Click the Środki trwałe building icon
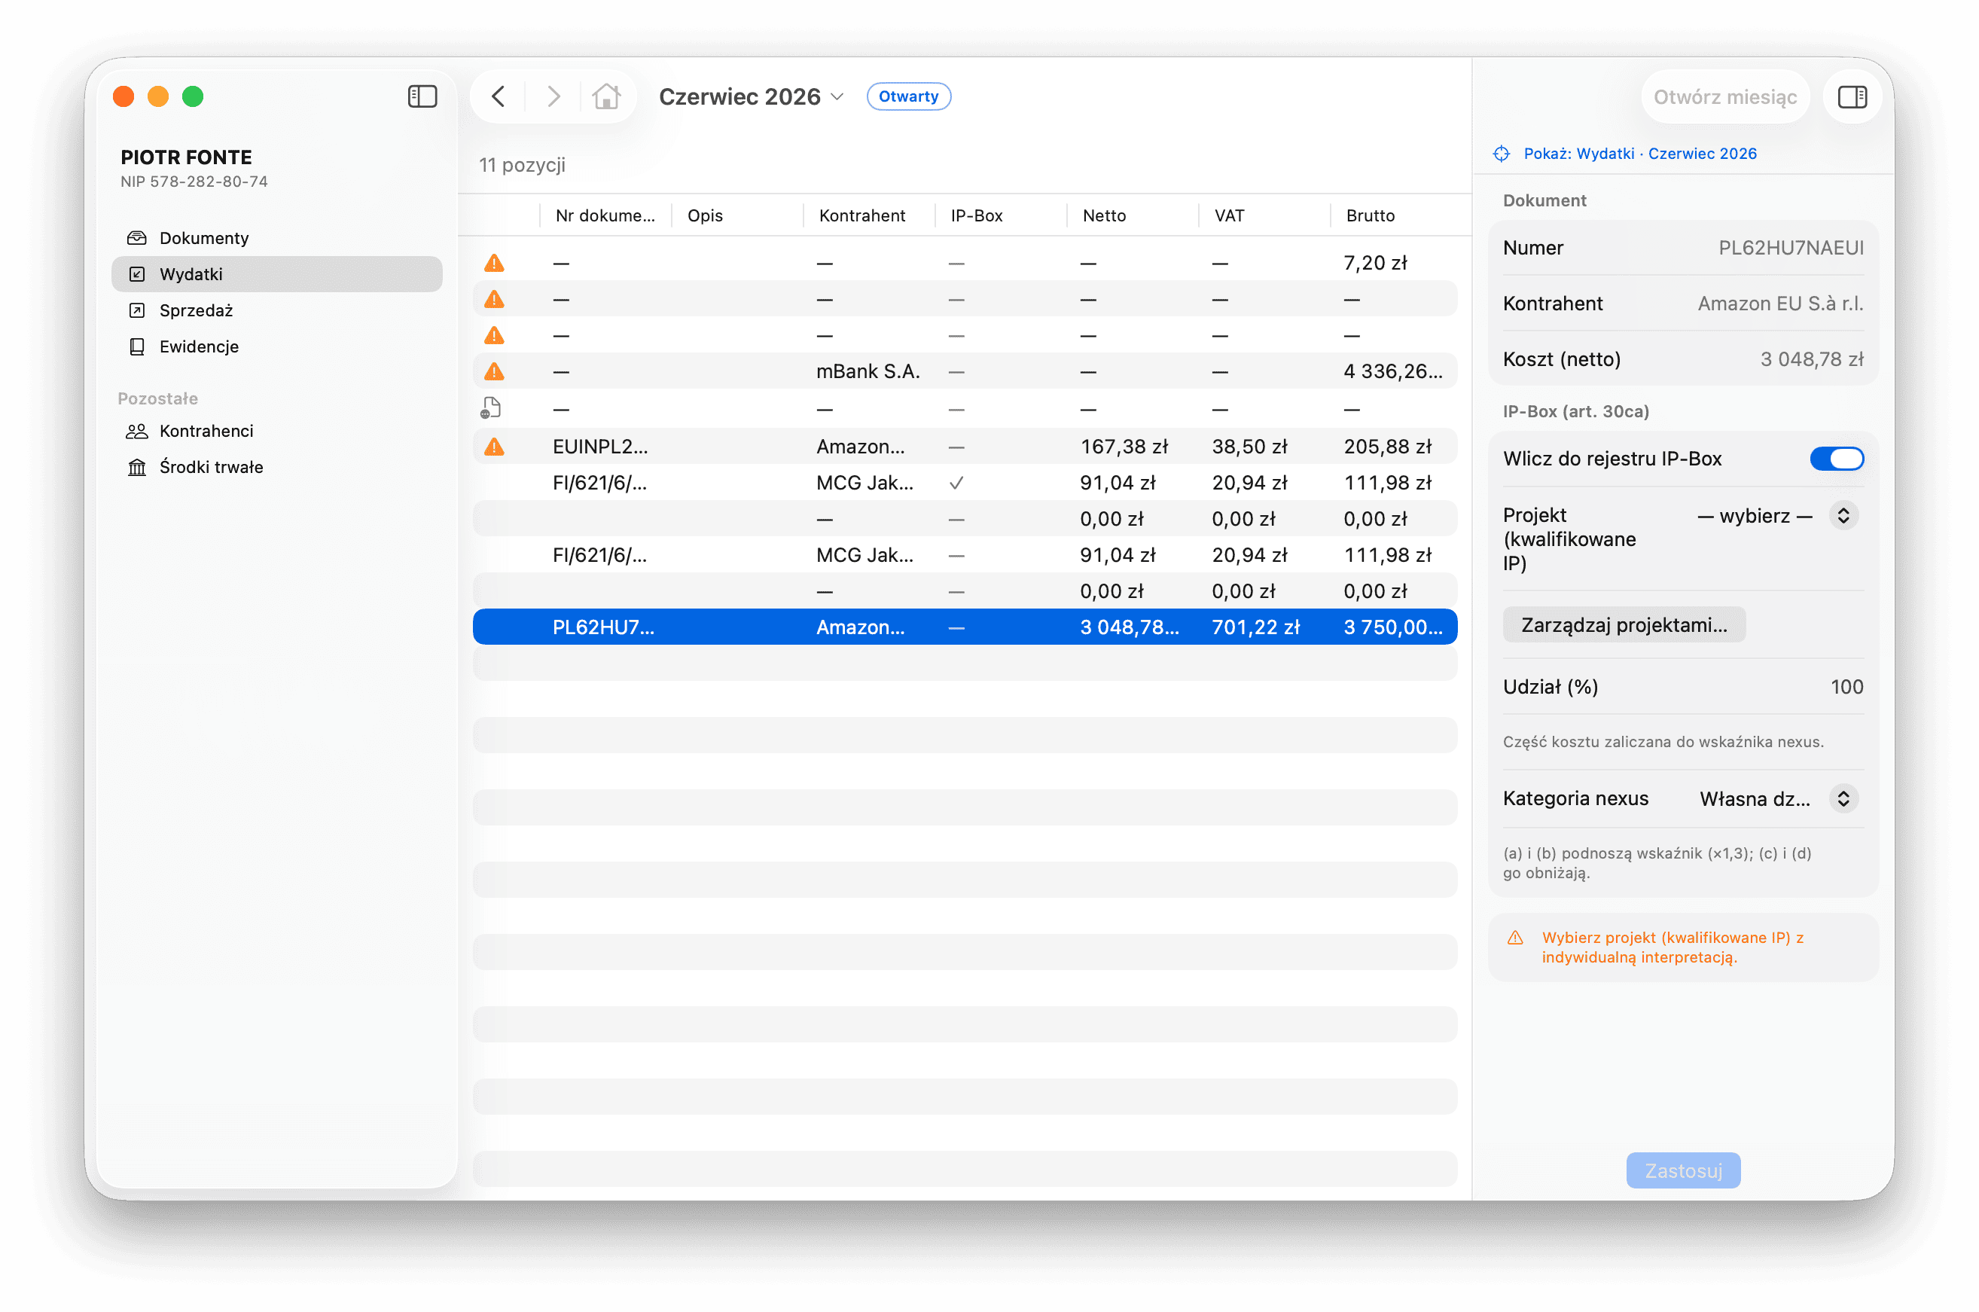 (x=136, y=467)
